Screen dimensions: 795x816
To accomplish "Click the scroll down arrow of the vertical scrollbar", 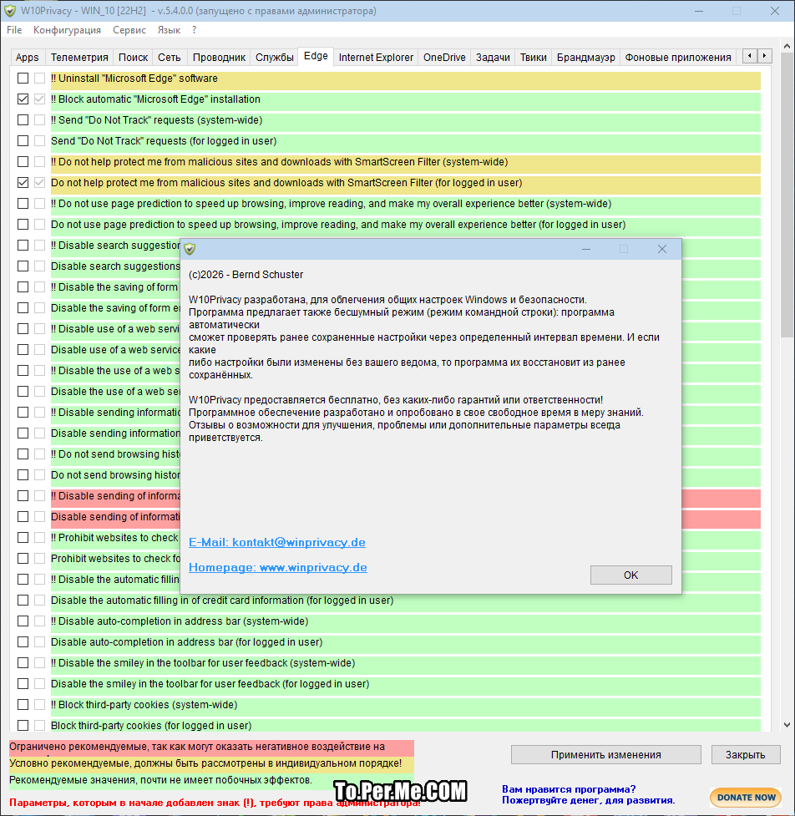I will tap(787, 725).
